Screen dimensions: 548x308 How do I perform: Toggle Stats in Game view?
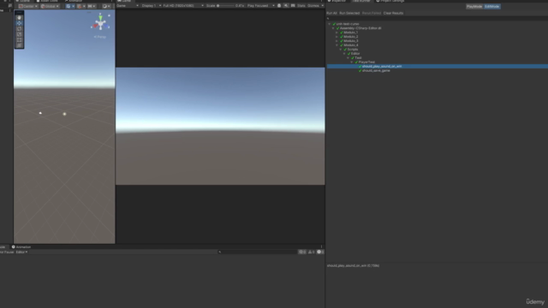pos(301,6)
